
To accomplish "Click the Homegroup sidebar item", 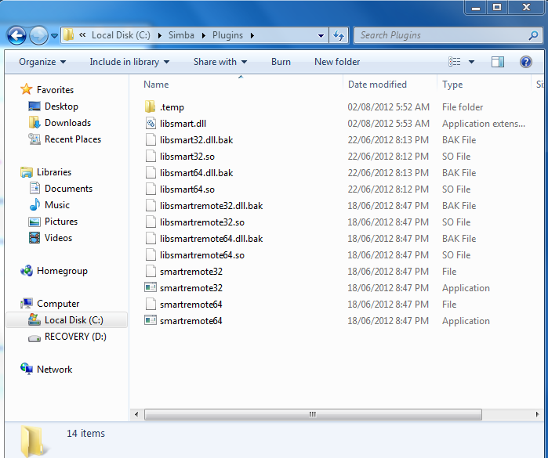I will (62, 271).
